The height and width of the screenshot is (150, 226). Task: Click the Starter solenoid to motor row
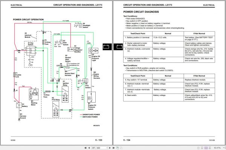[x=169, y=44]
